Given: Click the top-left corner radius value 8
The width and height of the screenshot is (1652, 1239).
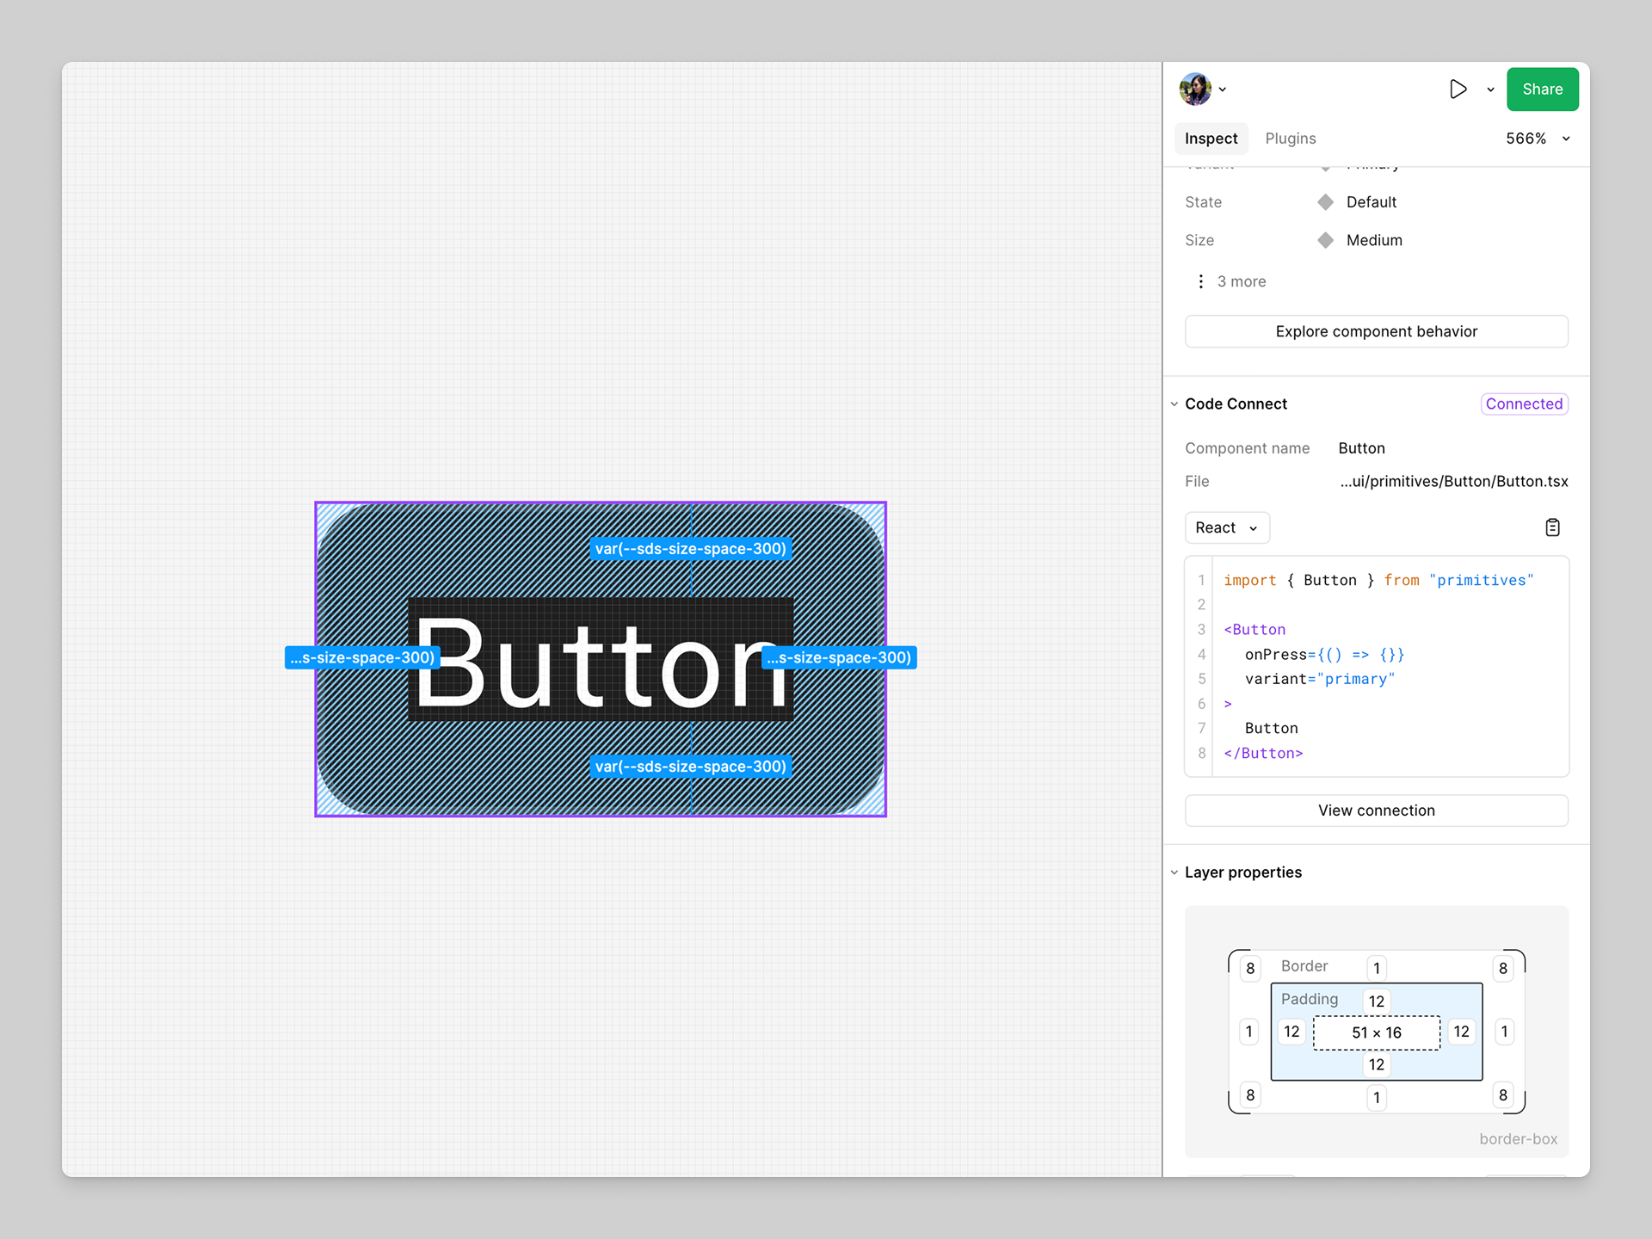Looking at the screenshot, I should click(x=1250, y=968).
